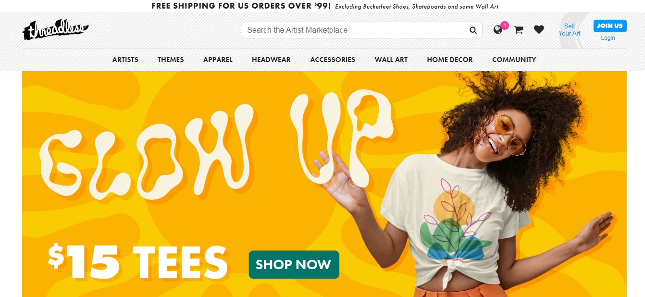Click the search magnifier icon
Screen dimensions: 645x297
point(473,30)
